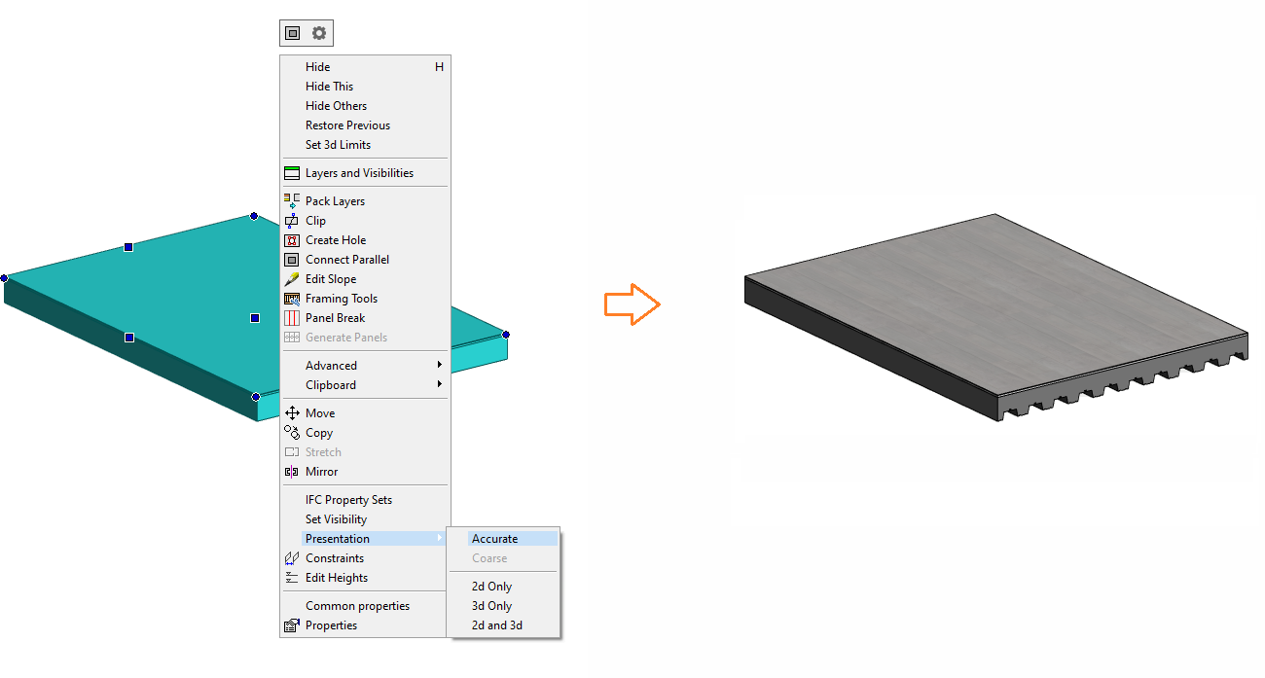Image resolution: width=1265 pixels, height=678 pixels.
Task: Select 2d and 3d presentation
Action: (x=496, y=625)
